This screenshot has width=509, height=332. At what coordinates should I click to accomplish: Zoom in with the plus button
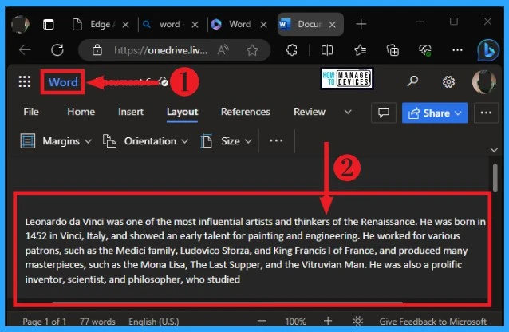[x=328, y=321]
